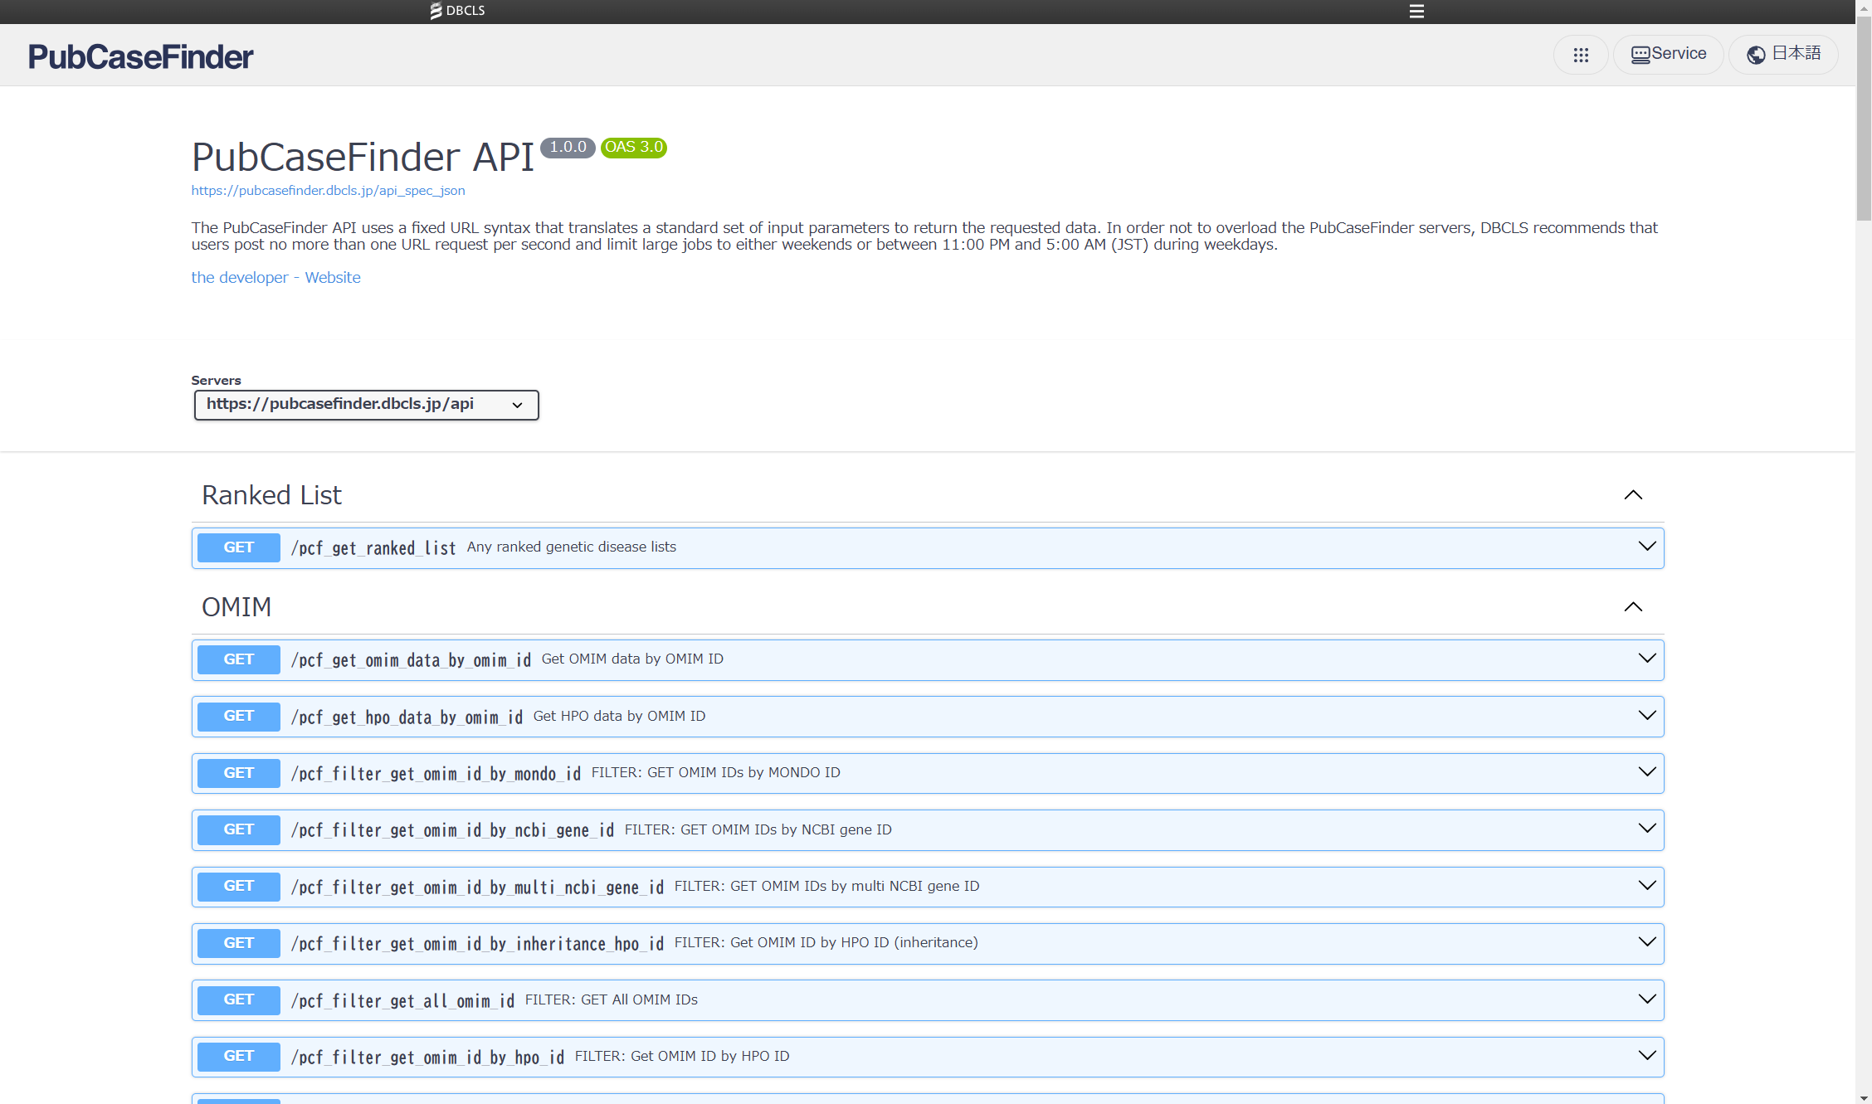Collapse the OMIM section
Image resolution: width=1872 pixels, height=1104 pixels.
[x=1633, y=607]
